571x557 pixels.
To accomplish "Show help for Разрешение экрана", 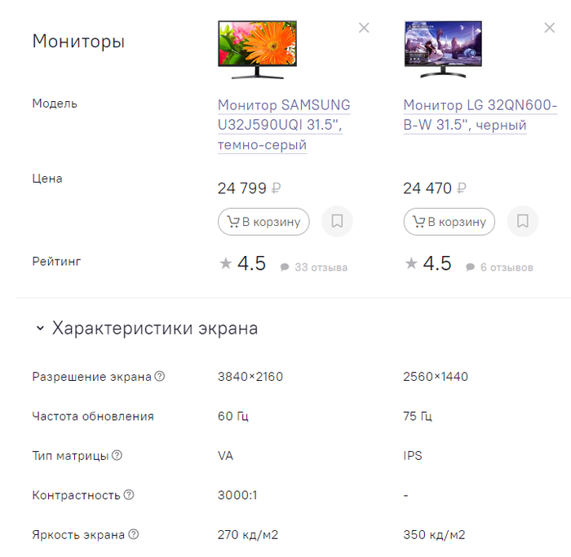I will tap(160, 377).
